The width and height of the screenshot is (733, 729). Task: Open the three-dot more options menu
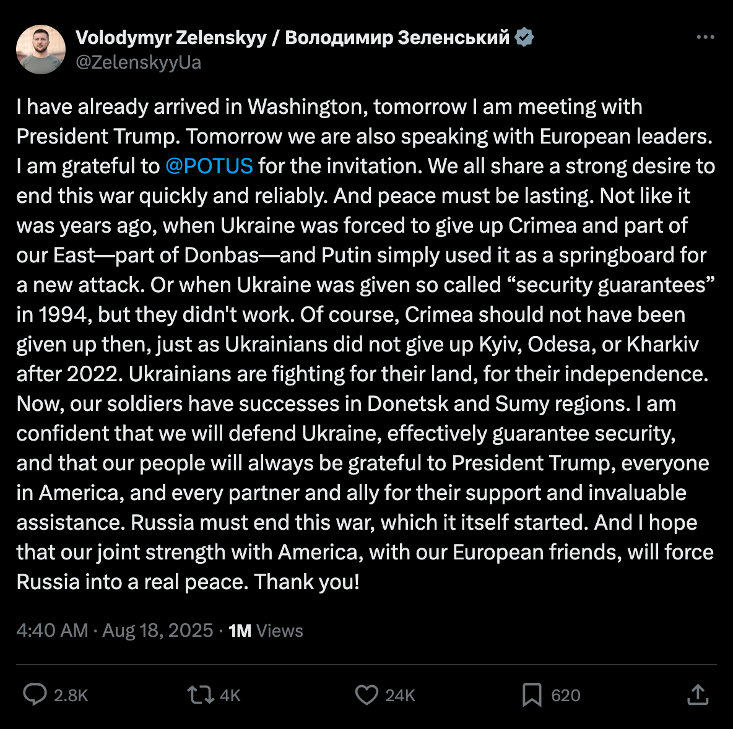[705, 37]
